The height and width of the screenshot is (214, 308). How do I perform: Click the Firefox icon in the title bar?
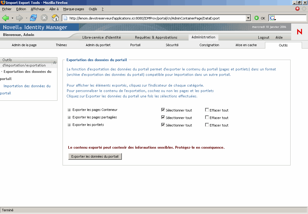point(3,2)
